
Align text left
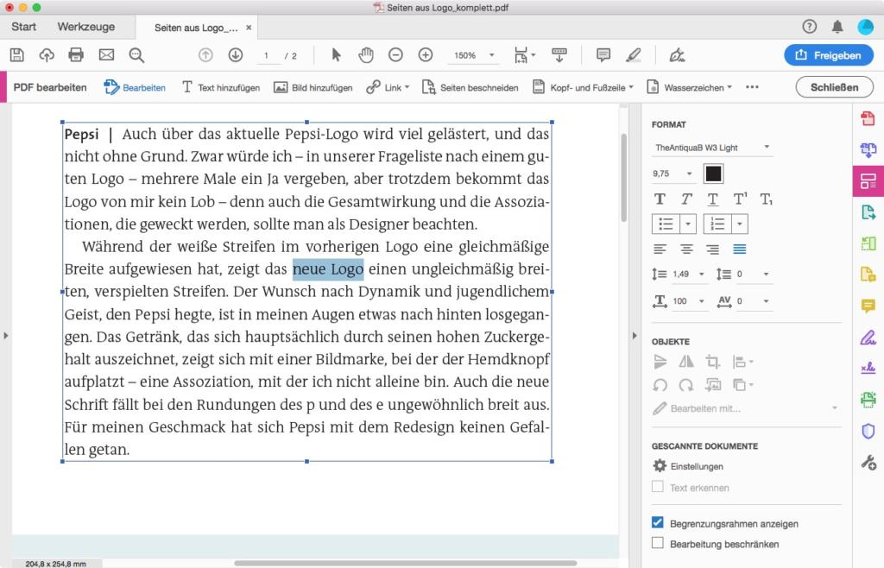click(660, 249)
